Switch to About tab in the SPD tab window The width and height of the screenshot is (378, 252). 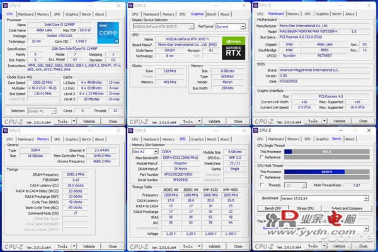(x=225, y=139)
